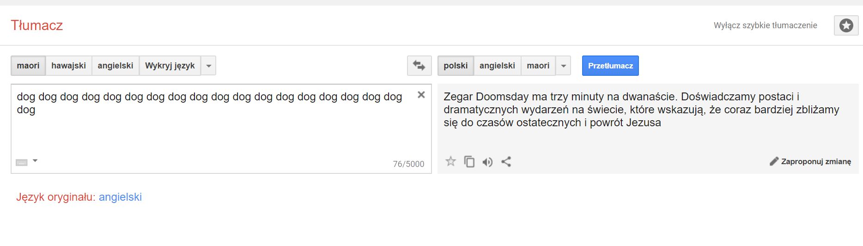
Task: Open the keyboard input method dropdown arrow
Action: [35, 161]
